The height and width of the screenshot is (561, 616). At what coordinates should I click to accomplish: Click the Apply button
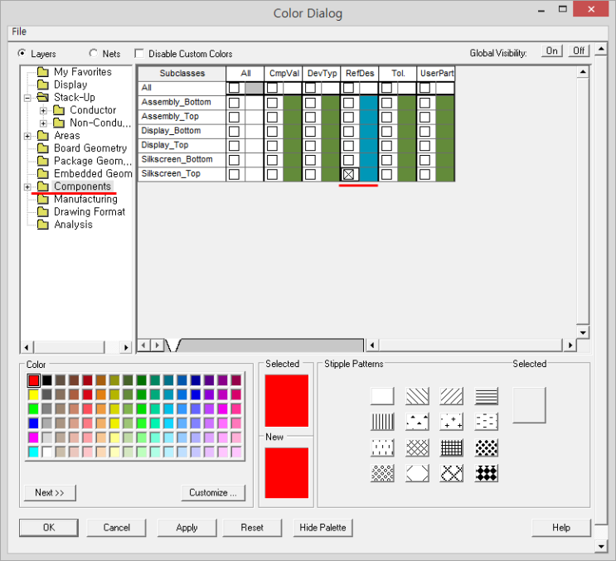[187, 527]
